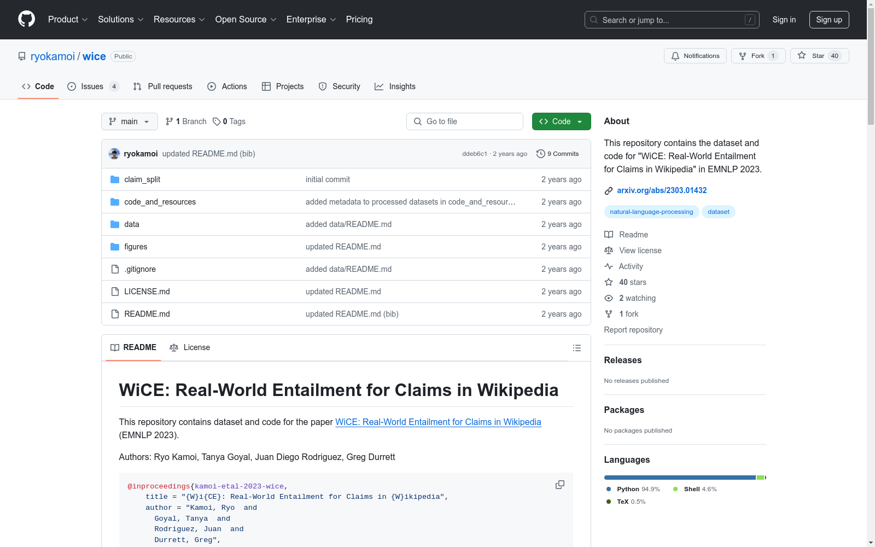The image size is (875, 547).
Task: Open the README outline icon
Action: pyautogui.click(x=576, y=348)
